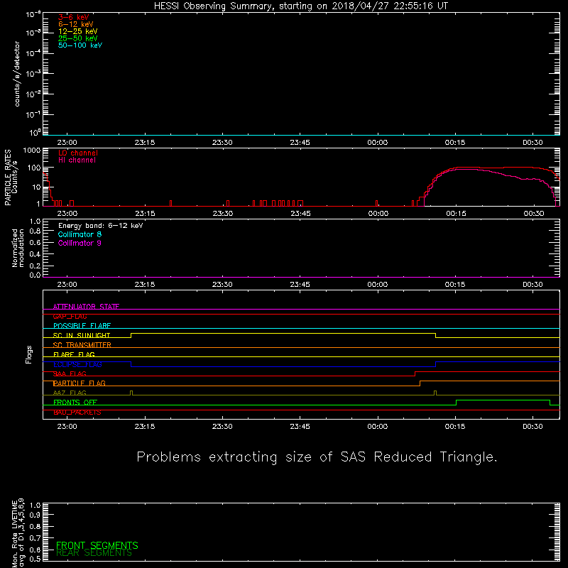Click the Normalized modulation axis label

point(18,248)
